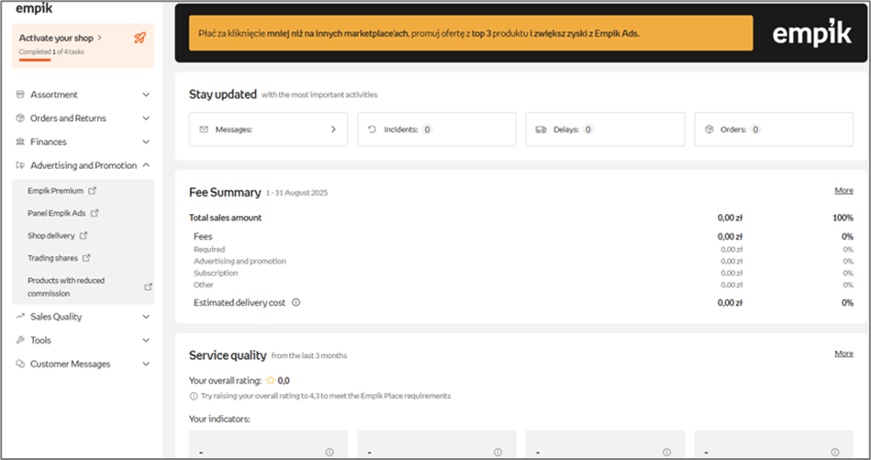The image size is (871, 460).
Task: Click the external link icon beside Trading shares
Action: pos(86,258)
